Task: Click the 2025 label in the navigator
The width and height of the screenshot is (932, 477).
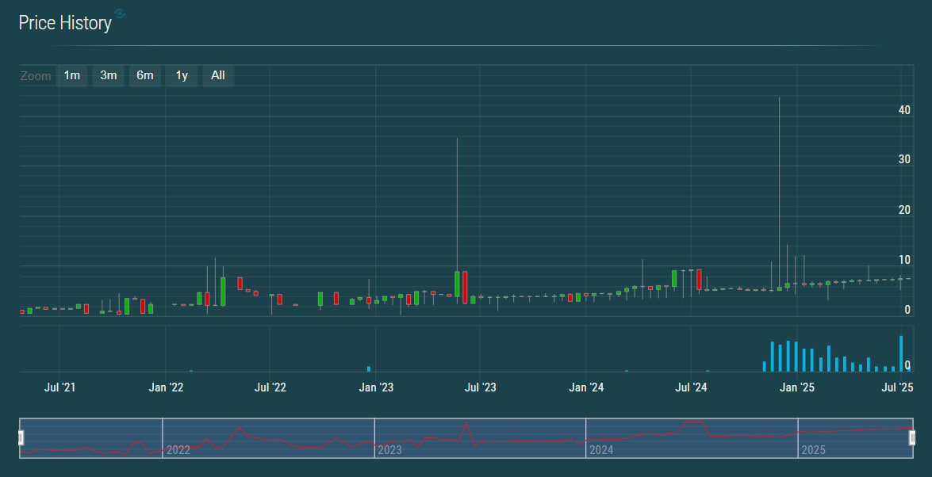Action: pos(813,450)
